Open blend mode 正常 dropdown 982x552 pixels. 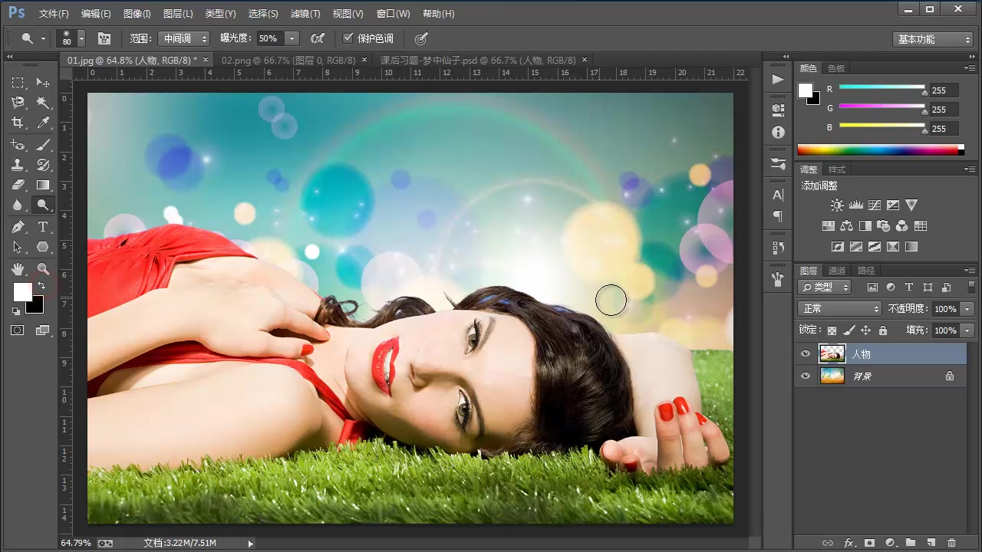pos(840,308)
